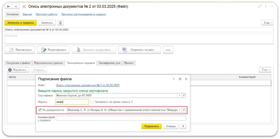
Task: Switch to Сведения о файле tab
Action: point(18,63)
